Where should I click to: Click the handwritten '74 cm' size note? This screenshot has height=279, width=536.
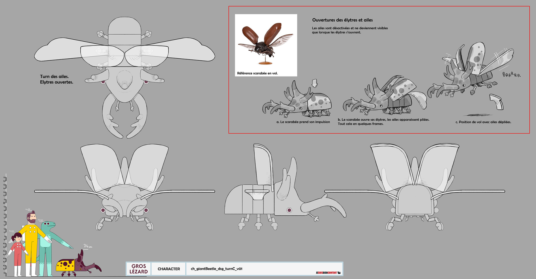coord(88,246)
